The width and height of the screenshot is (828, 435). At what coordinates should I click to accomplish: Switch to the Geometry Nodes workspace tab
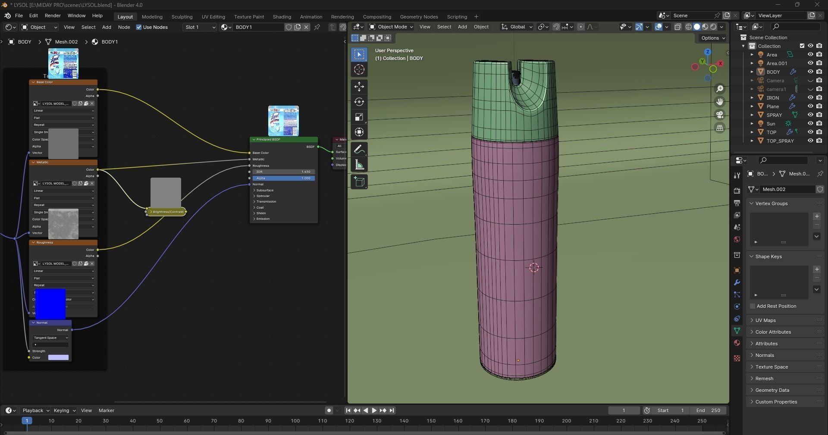[x=419, y=17]
